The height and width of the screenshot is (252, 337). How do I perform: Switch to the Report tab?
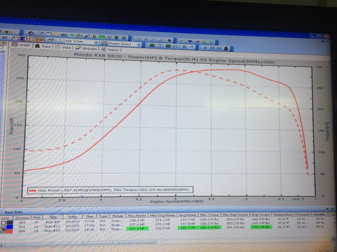pos(111,49)
